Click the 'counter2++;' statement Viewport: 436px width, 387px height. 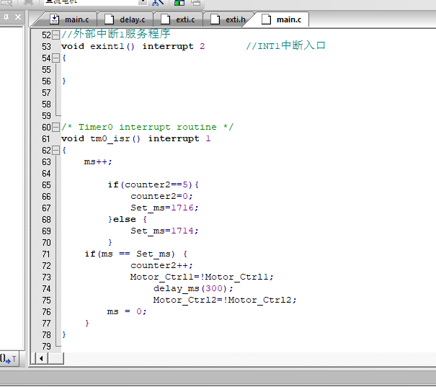[x=161, y=266]
